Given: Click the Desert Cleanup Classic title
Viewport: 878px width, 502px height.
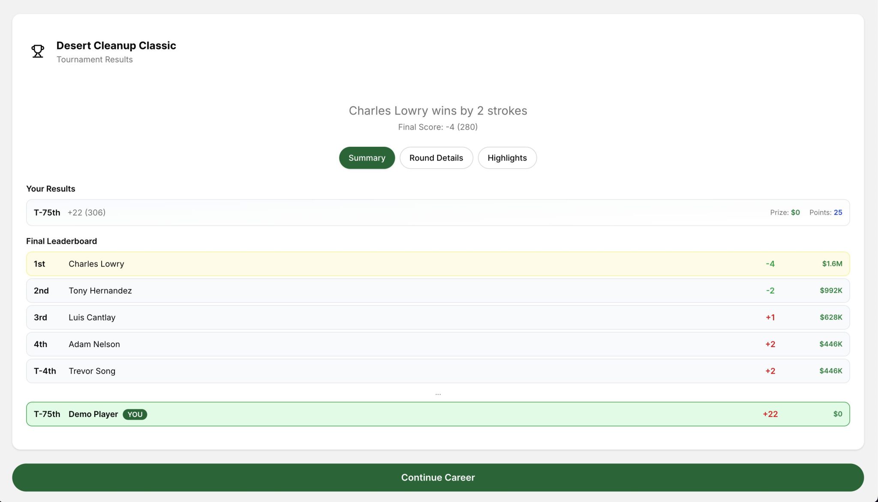Looking at the screenshot, I should point(116,45).
